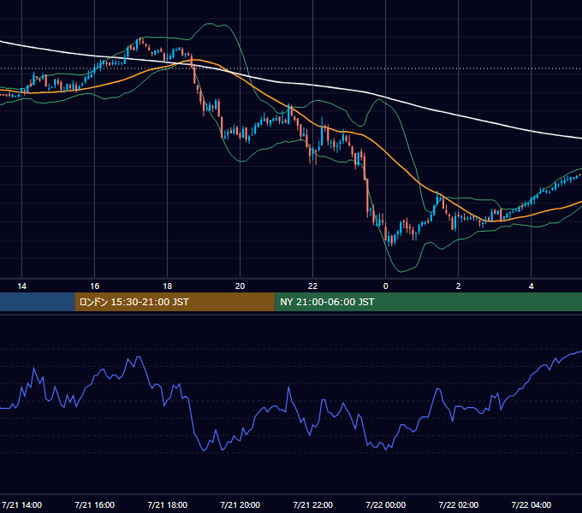
Task: Click the 7/22 04:00 timestamp label
Action: [x=532, y=504]
